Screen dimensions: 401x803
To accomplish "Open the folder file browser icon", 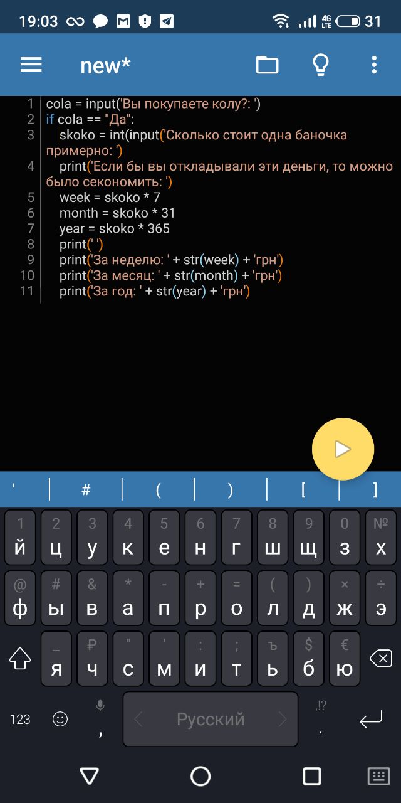I will (x=267, y=65).
